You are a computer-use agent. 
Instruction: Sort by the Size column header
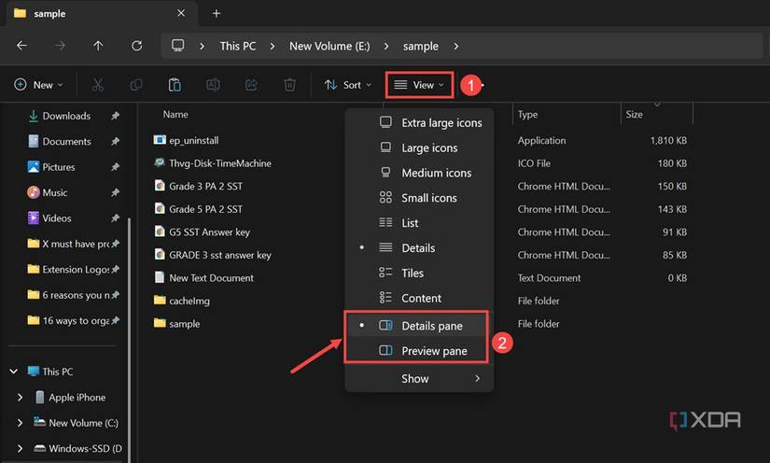coord(634,115)
